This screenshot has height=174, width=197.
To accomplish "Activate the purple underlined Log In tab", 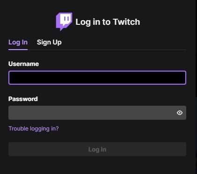I will [18, 42].
